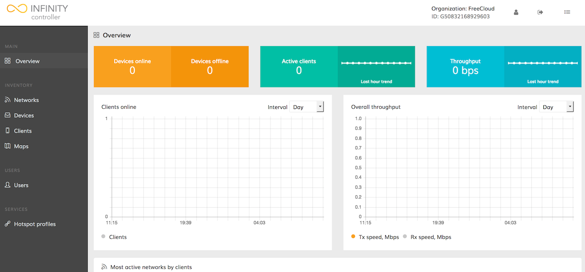Click the Devices offline tile
The height and width of the screenshot is (272, 585).
(210, 67)
